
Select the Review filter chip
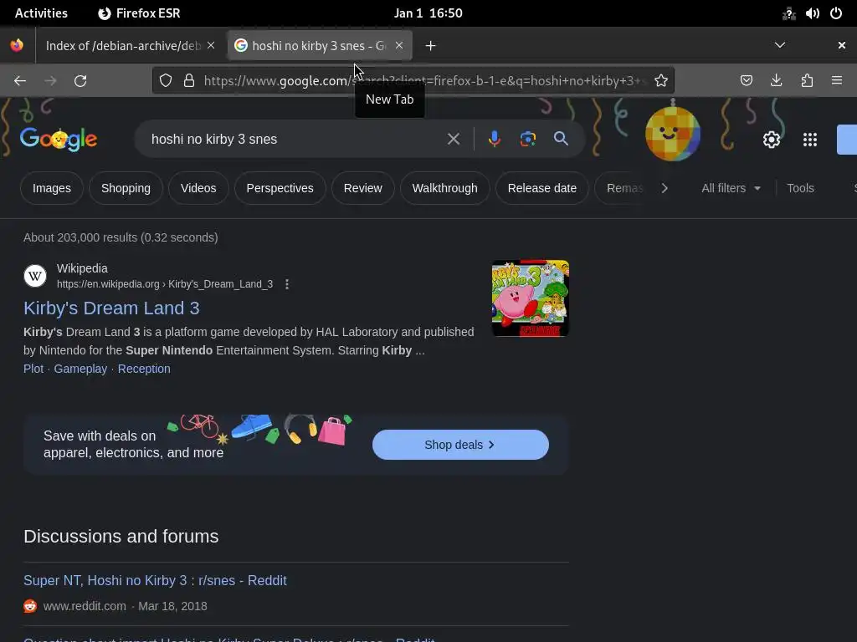[363, 188]
